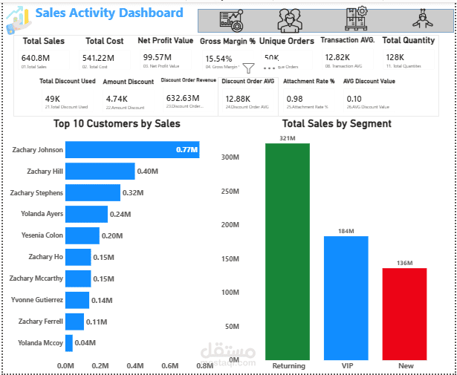Click the Yolanda Mccoy bar
Image resolution: width=457 pixels, height=375 pixels.
(69, 343)
